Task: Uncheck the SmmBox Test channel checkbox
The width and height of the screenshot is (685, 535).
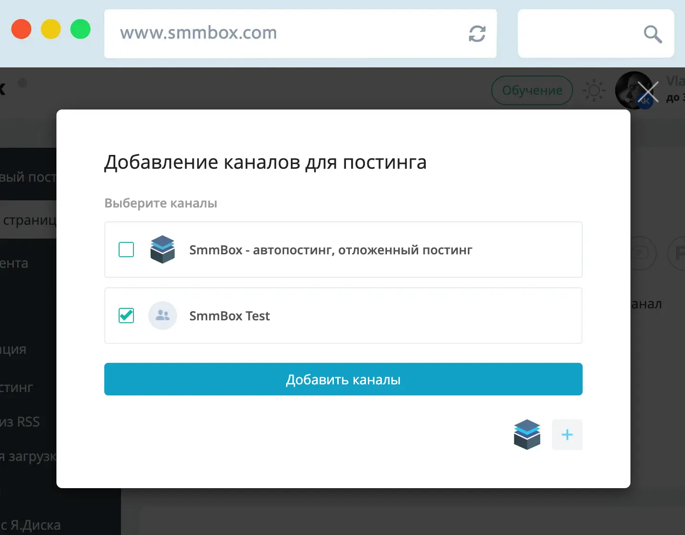Action: tap(126, 316)
